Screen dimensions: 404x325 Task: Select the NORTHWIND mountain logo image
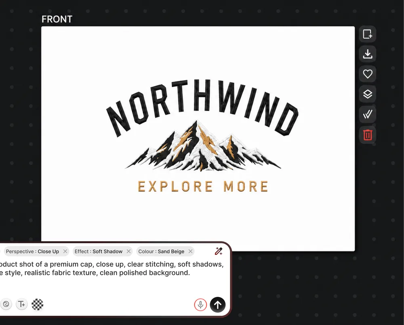pos(198,138)
